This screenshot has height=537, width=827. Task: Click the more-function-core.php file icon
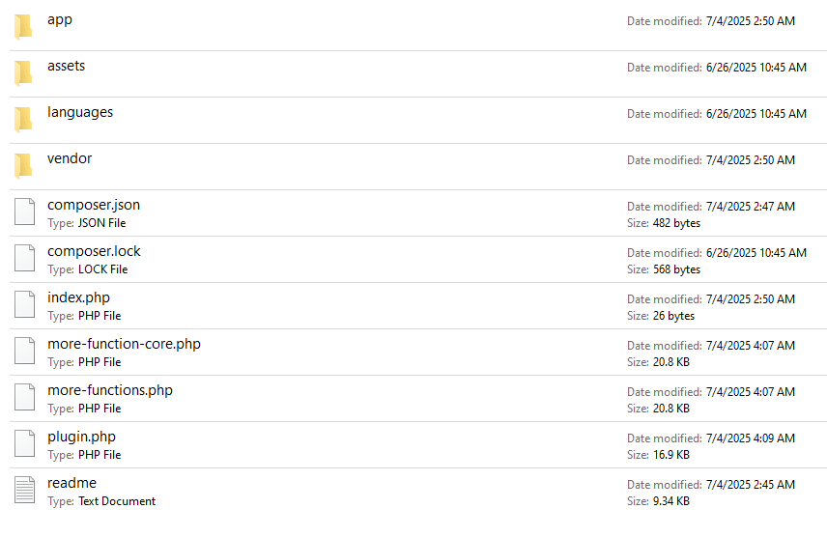[x=24, y=352]
